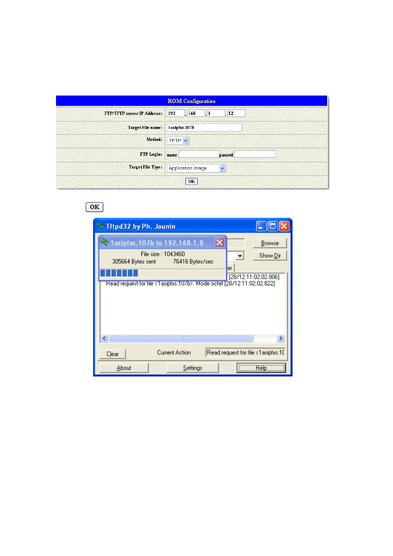Click the 'Target File Type:' label

tap(145, 167)
